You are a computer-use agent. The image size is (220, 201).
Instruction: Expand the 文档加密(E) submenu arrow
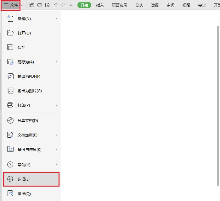(x=56, y=135)
